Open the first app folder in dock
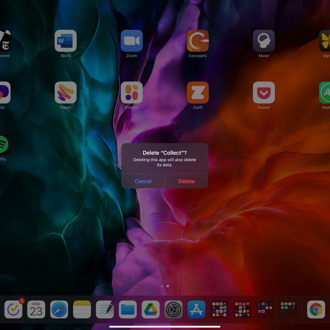Viewport: 330px width, 330px height. [219, 309]
